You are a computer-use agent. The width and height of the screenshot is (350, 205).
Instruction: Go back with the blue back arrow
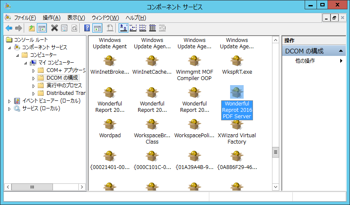pos(9,28)
